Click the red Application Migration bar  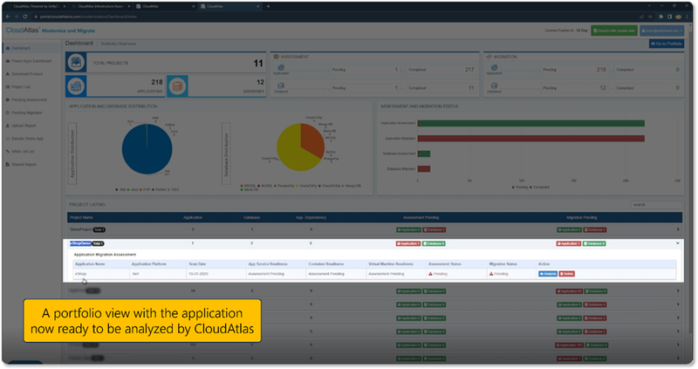click(531, 139)
